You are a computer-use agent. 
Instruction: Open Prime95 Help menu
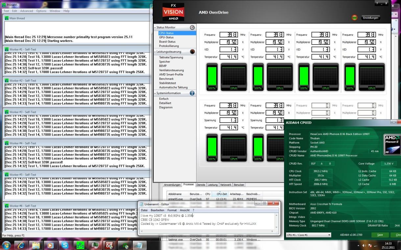tap(66, 11)
